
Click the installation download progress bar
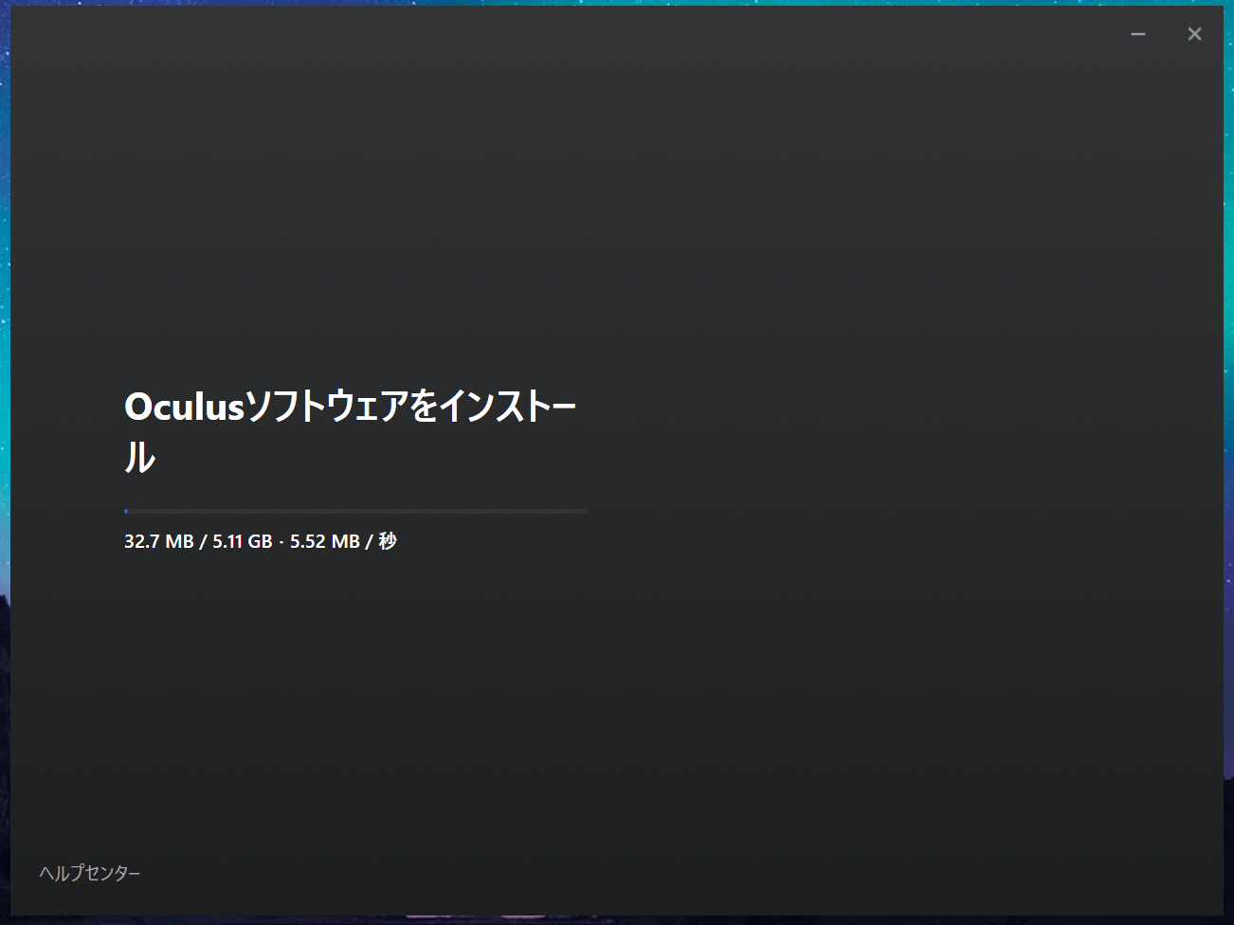[356, 511]
